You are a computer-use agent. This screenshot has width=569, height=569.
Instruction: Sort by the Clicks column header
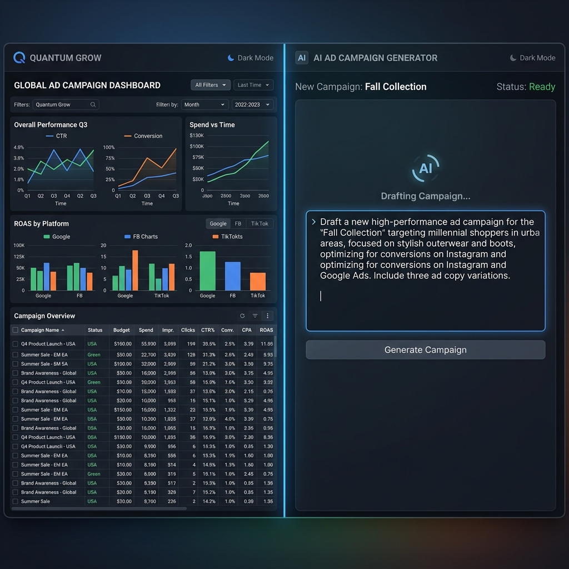(188, 330)
